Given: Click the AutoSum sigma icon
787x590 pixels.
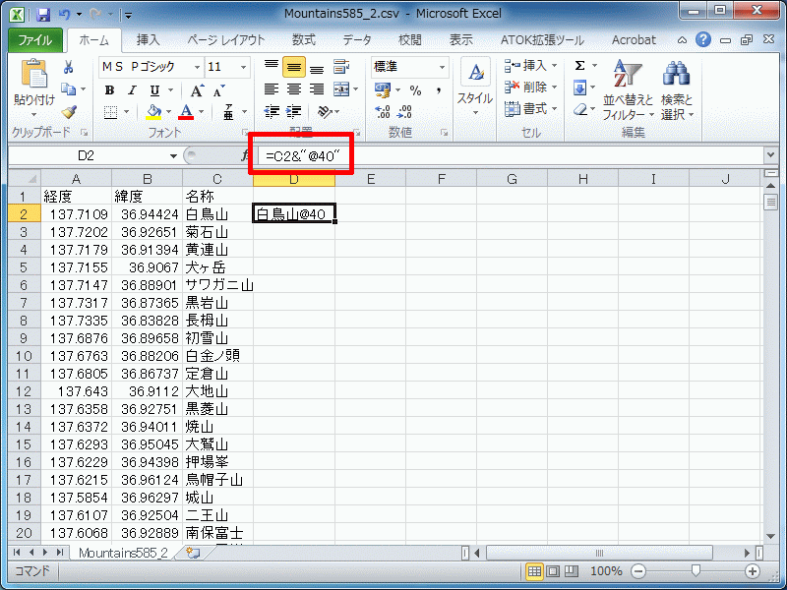Looking at the screenshot, I should click(579, 66).
